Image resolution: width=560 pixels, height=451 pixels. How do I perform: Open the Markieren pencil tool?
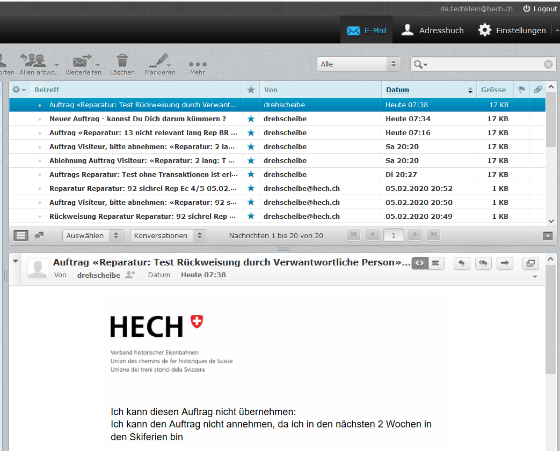(x=159, y=61)
